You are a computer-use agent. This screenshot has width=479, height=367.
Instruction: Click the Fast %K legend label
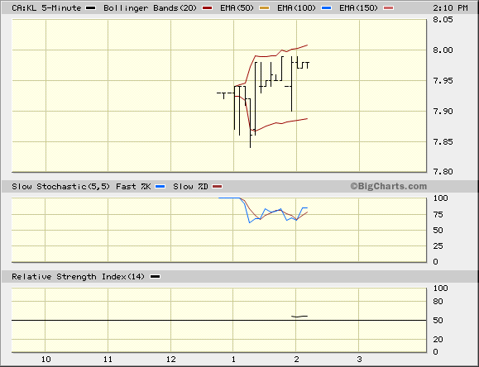point(133,187)
